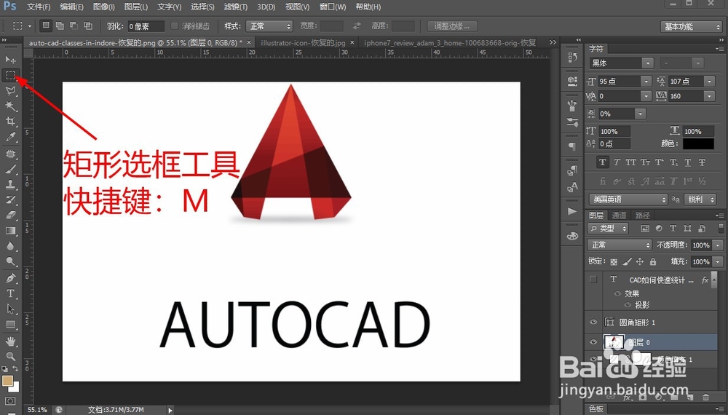The image size is (728, 415).
Task: Open the 3D panel dock icon
Action: 572,81
